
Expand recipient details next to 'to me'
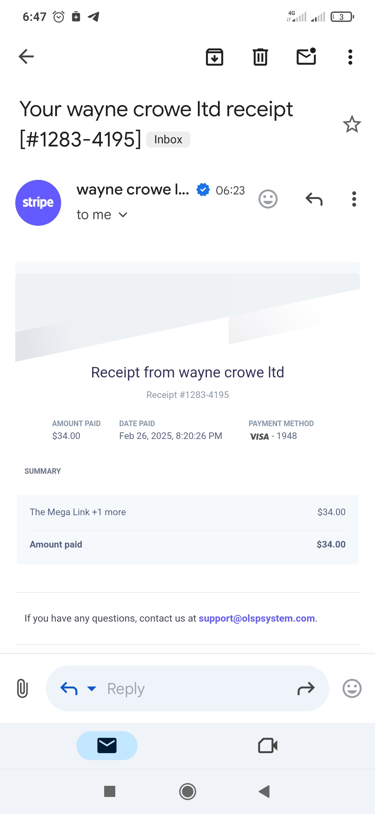123,215
